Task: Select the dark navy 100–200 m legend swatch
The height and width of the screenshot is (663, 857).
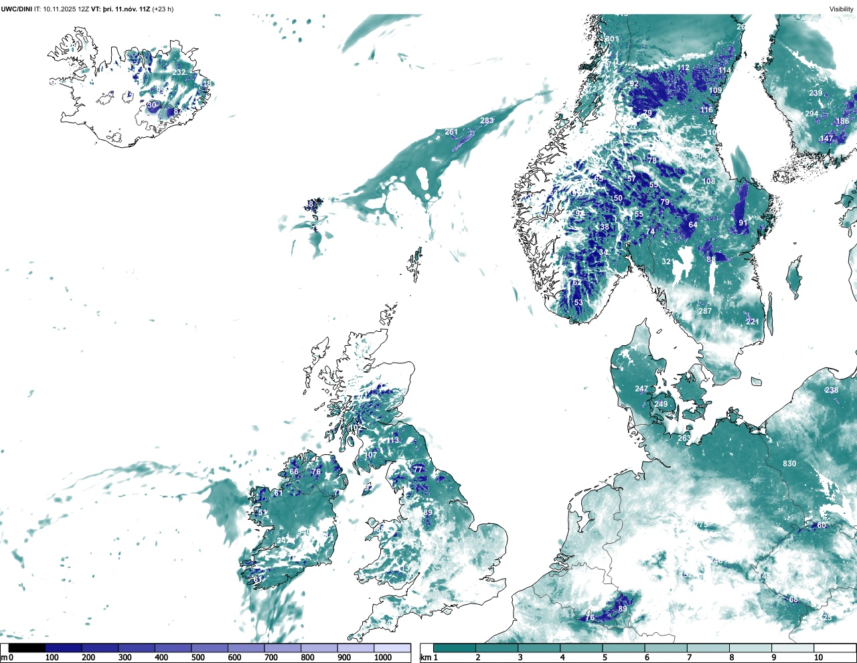Action: [64, 648]
